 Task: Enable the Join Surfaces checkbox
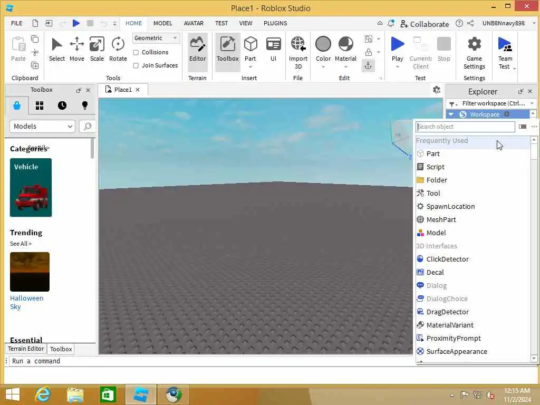coord(136,65)
